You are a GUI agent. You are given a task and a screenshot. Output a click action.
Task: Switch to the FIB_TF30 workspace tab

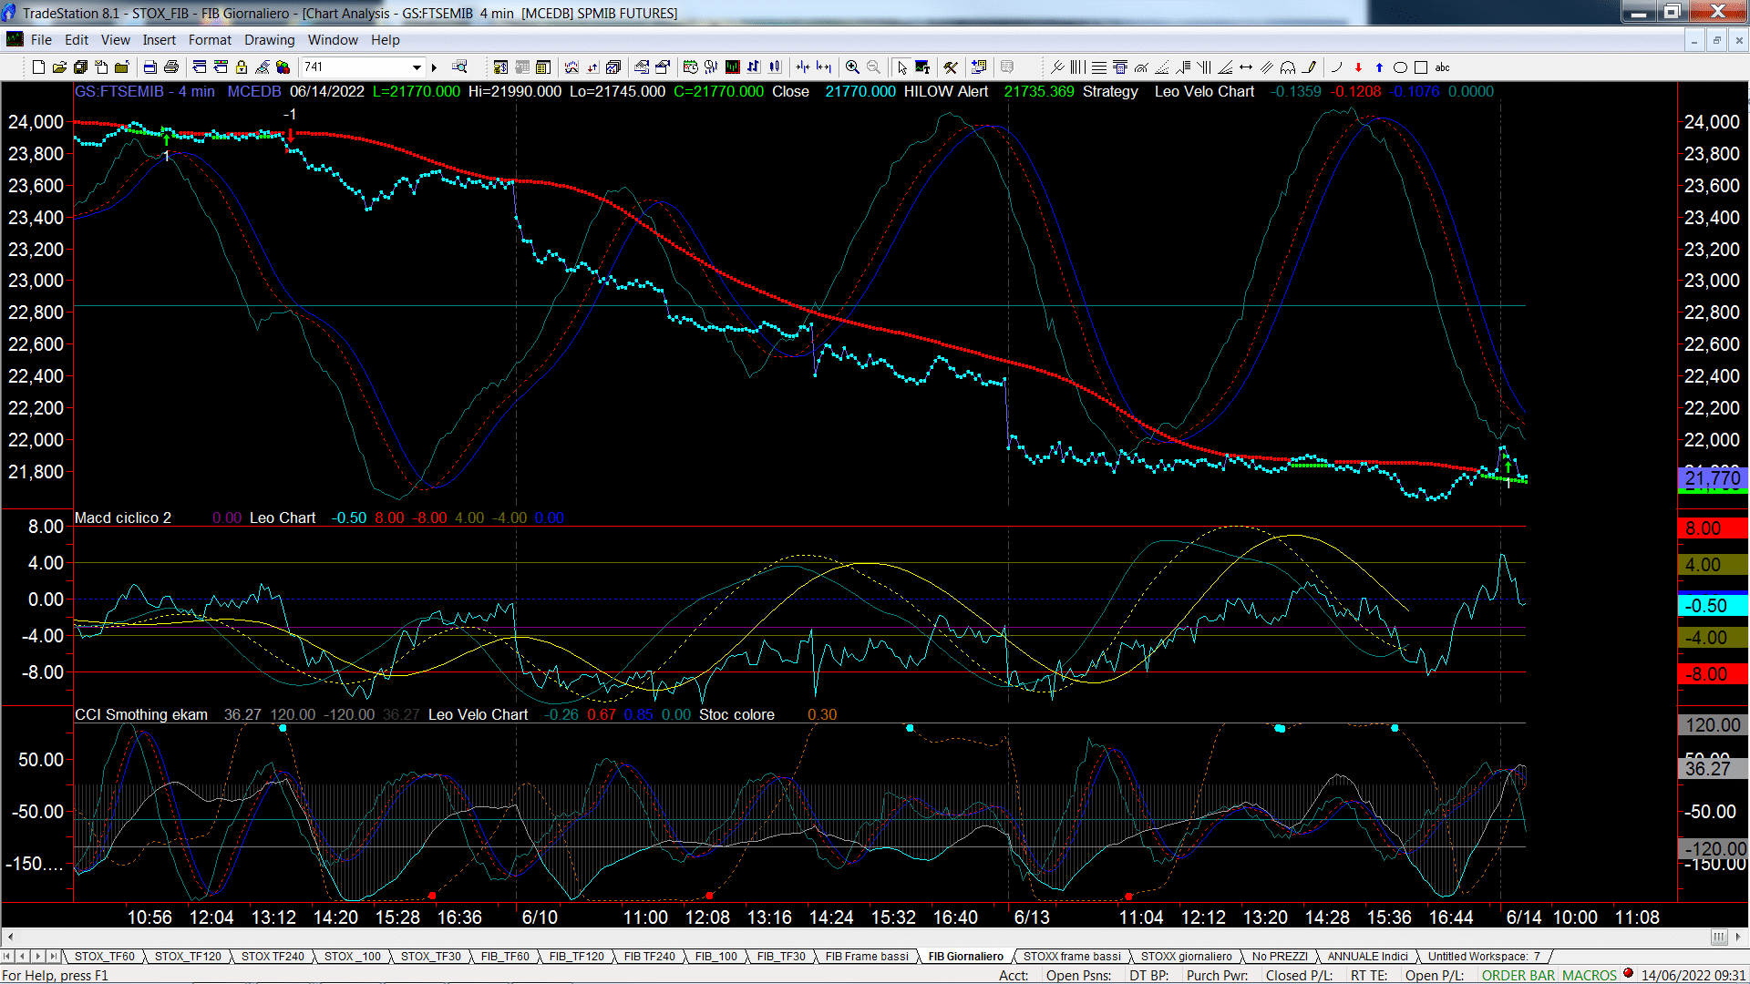pos(781,956)
